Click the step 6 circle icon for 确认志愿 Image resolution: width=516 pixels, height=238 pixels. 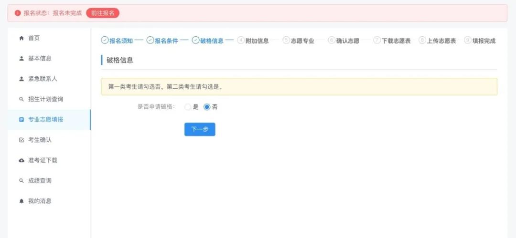pos(332,41)
